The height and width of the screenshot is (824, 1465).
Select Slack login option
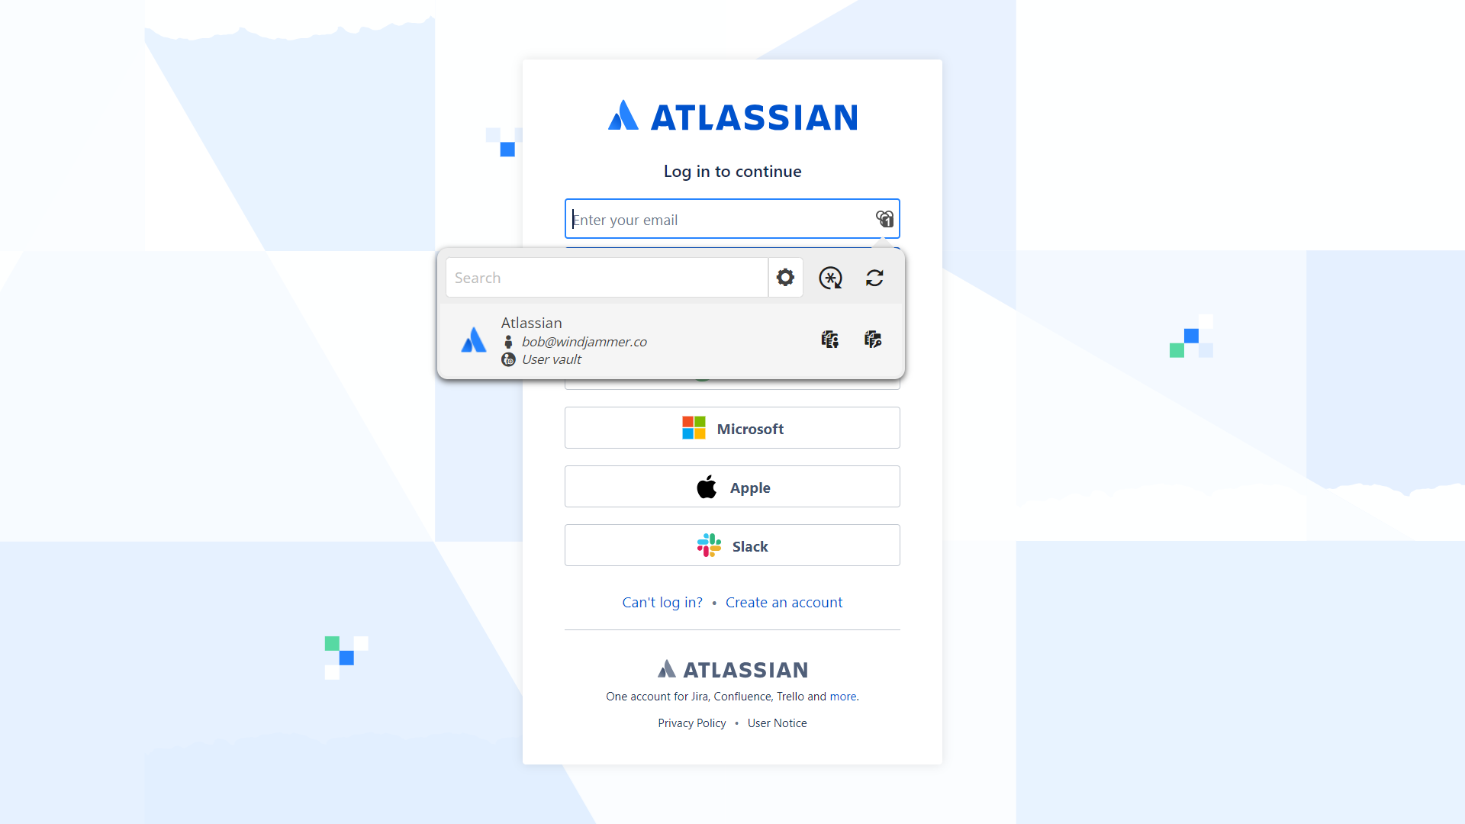(732, 546)
